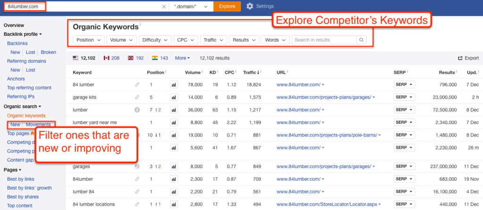Click the SERP features badge beside 'lumber'
This screenshot has width=483, height=210.
coord(137,109)
